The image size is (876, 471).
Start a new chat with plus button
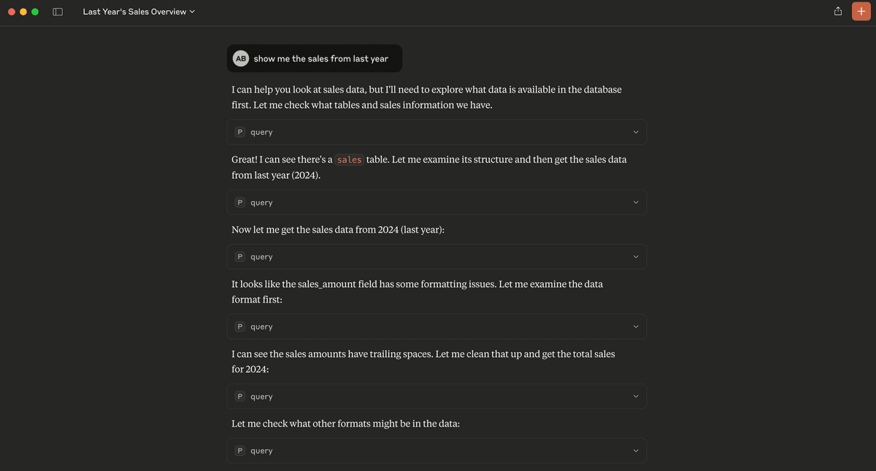[x=861, y=12]
